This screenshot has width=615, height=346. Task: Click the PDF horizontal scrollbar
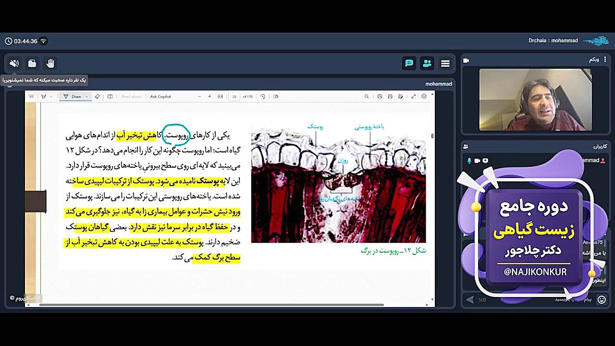tap(211, 305)
